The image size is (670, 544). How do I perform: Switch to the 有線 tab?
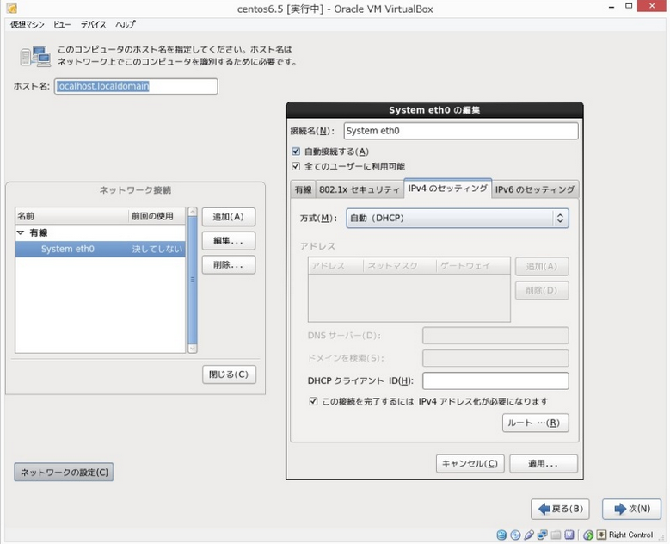pyautogui.click(x=303, y=189)
